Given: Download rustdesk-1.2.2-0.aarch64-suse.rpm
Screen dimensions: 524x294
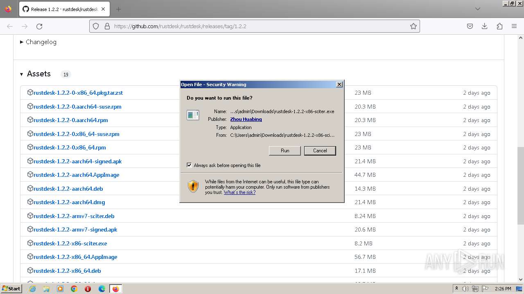Looking at the screenshot, I should click(x=77, y=107).
